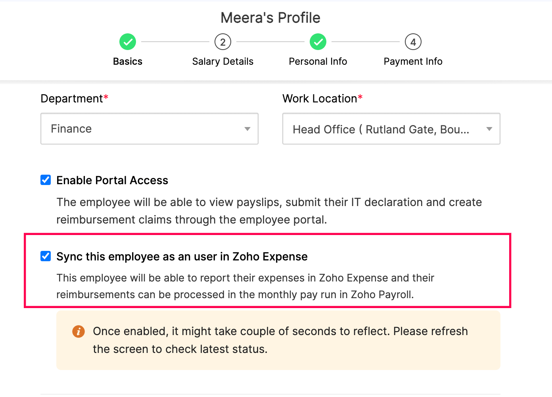Disable the Enable Portal Access checkbox
Viewport: 552px width, 397px height.
pos(46,180)
